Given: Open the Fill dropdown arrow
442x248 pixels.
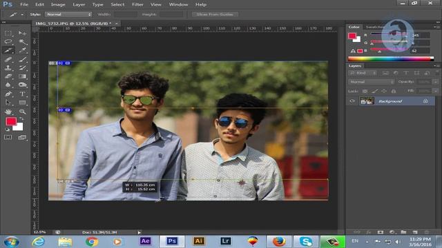Looking at the screenshot, I should [x=436, y=91].
